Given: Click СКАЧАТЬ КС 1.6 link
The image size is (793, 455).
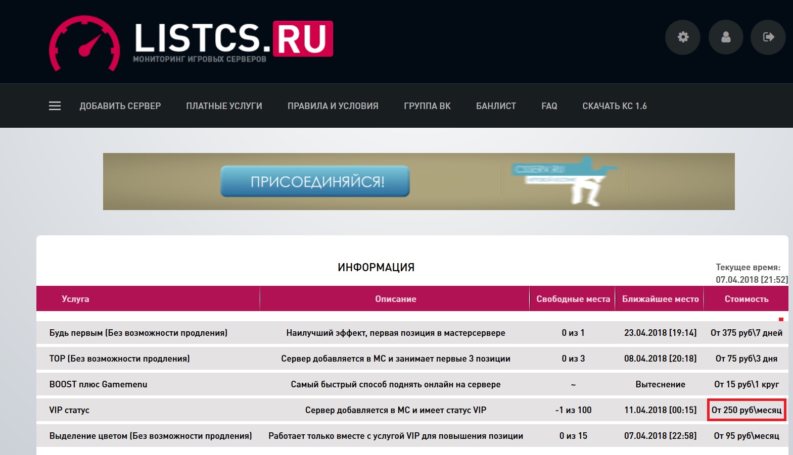Looking at the screenshot, I should click(x=615, y=106).
